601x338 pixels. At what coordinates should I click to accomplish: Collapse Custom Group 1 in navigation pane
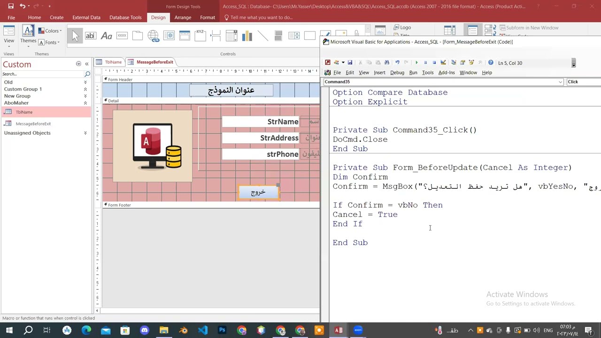(85, 89)
